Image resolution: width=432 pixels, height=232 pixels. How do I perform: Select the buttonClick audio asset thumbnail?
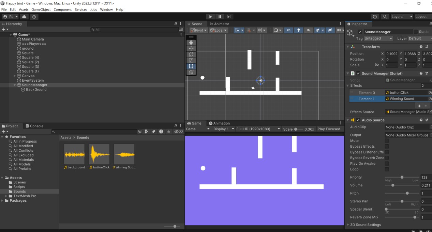click(99, 154)
